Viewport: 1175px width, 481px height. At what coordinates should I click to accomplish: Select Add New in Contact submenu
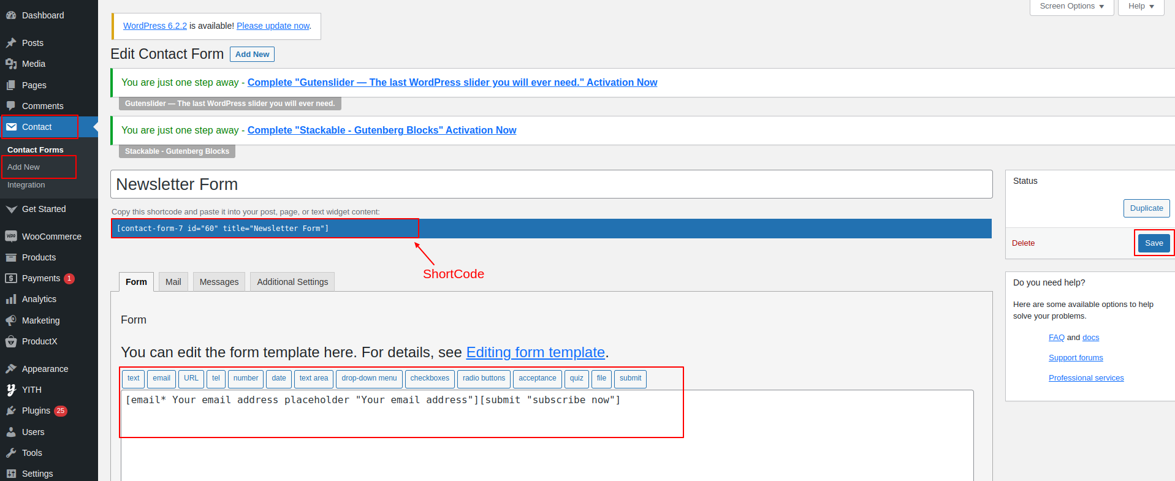click(23, 167)
